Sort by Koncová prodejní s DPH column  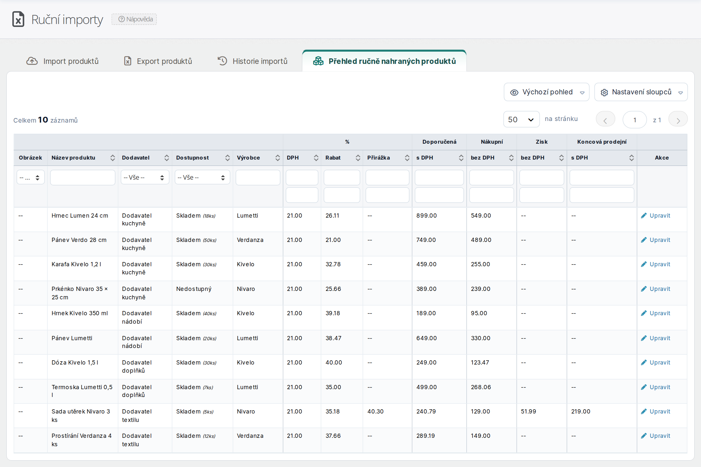click(631, 158)
